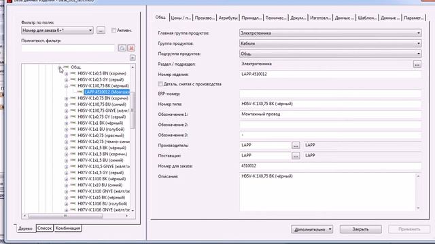Click the ERP-номер input field
The width and height of the screenshot is (435, 244).
pos(330,94)
